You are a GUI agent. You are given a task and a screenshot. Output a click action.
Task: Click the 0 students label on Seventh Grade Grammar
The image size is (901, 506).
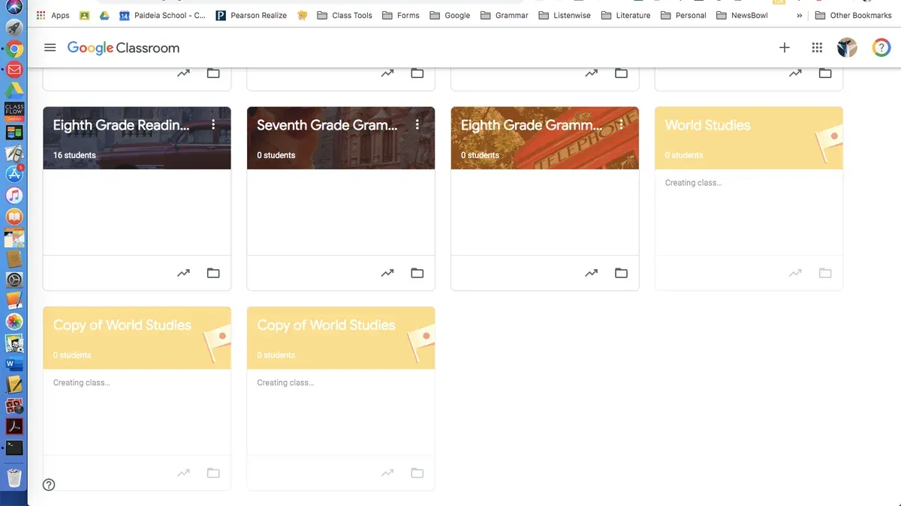(x=276, y=155)
